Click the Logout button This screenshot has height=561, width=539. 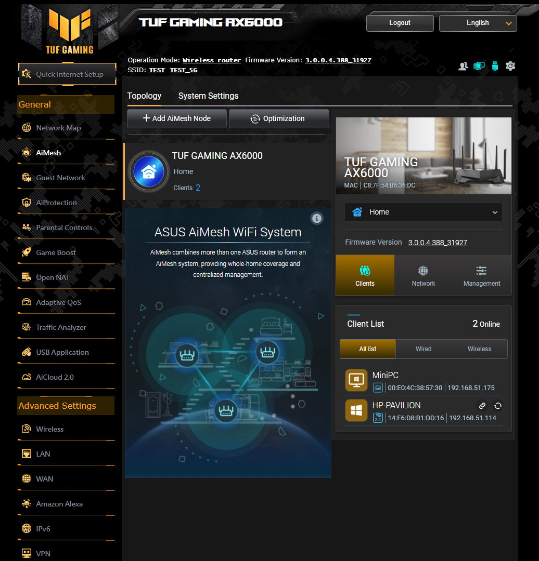coord(400,23)
